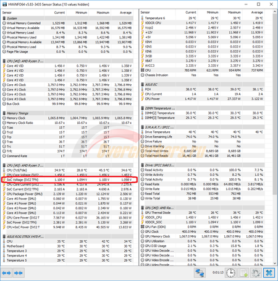Select the Write Rate row
Viewport: 278px width, 281px height.
click(x=203, y=189)
